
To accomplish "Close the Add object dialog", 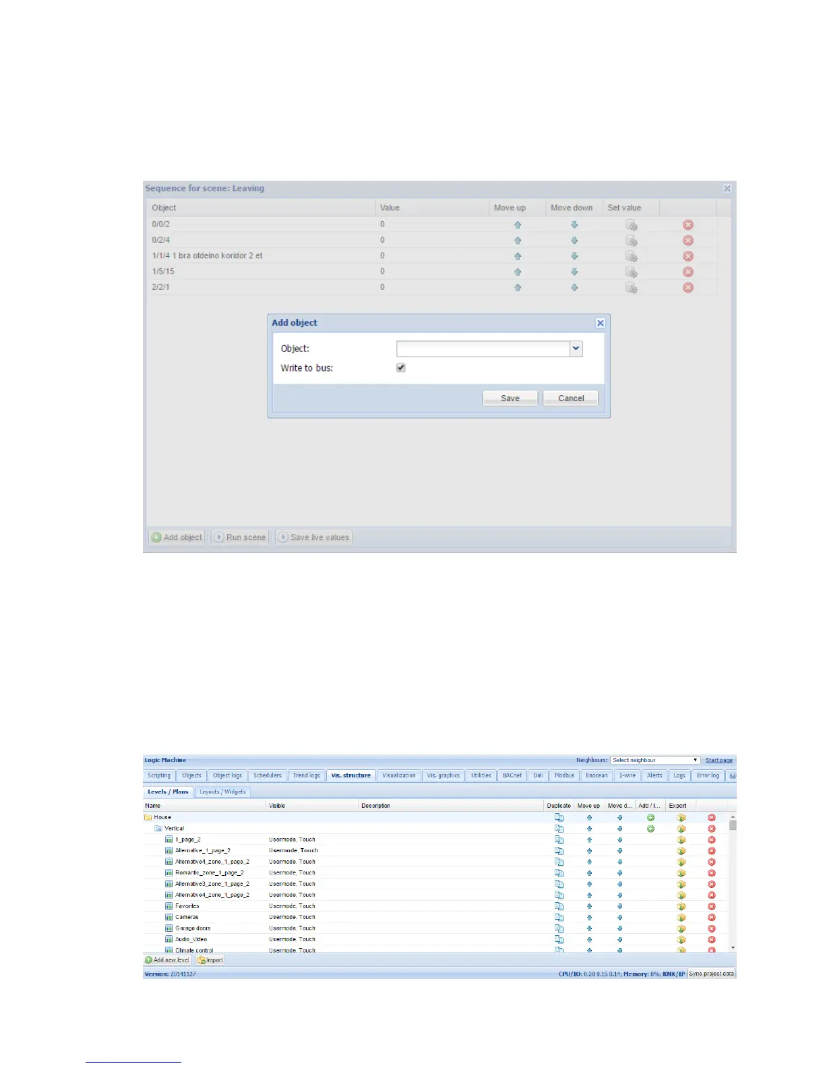I will pyautogui.click(x=601, y=323).
